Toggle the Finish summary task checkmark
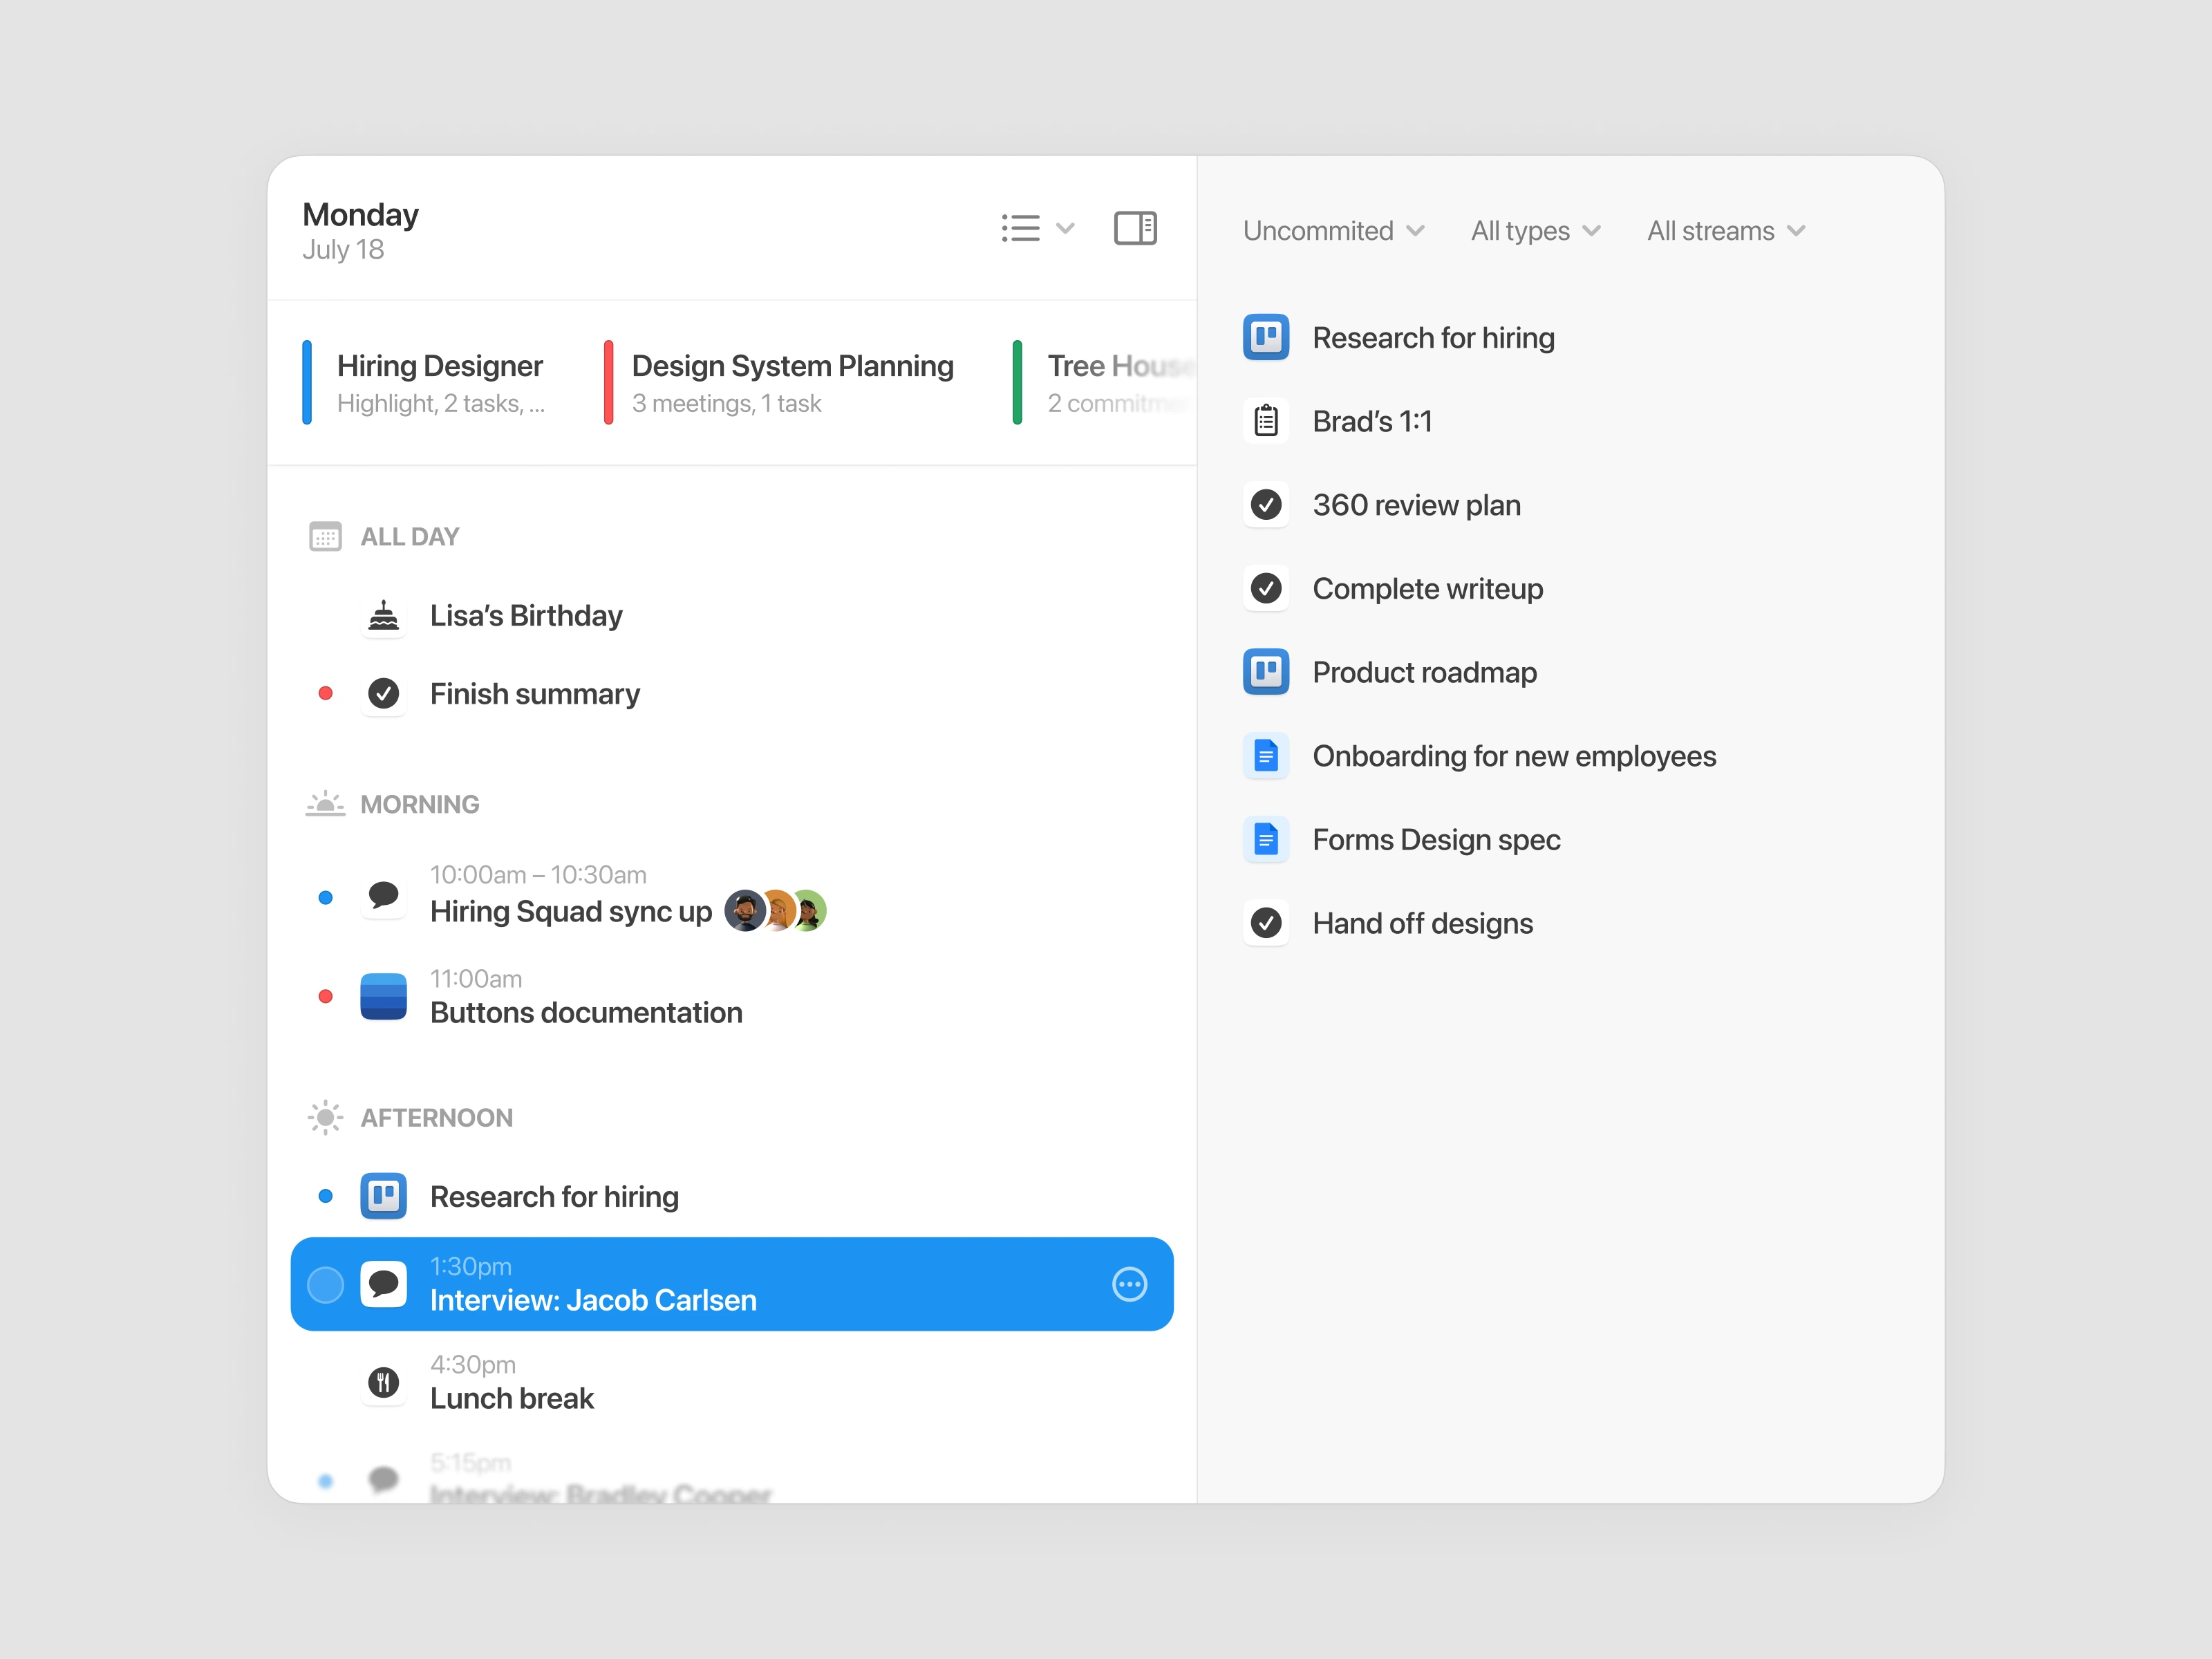 (x=383, y=693)
